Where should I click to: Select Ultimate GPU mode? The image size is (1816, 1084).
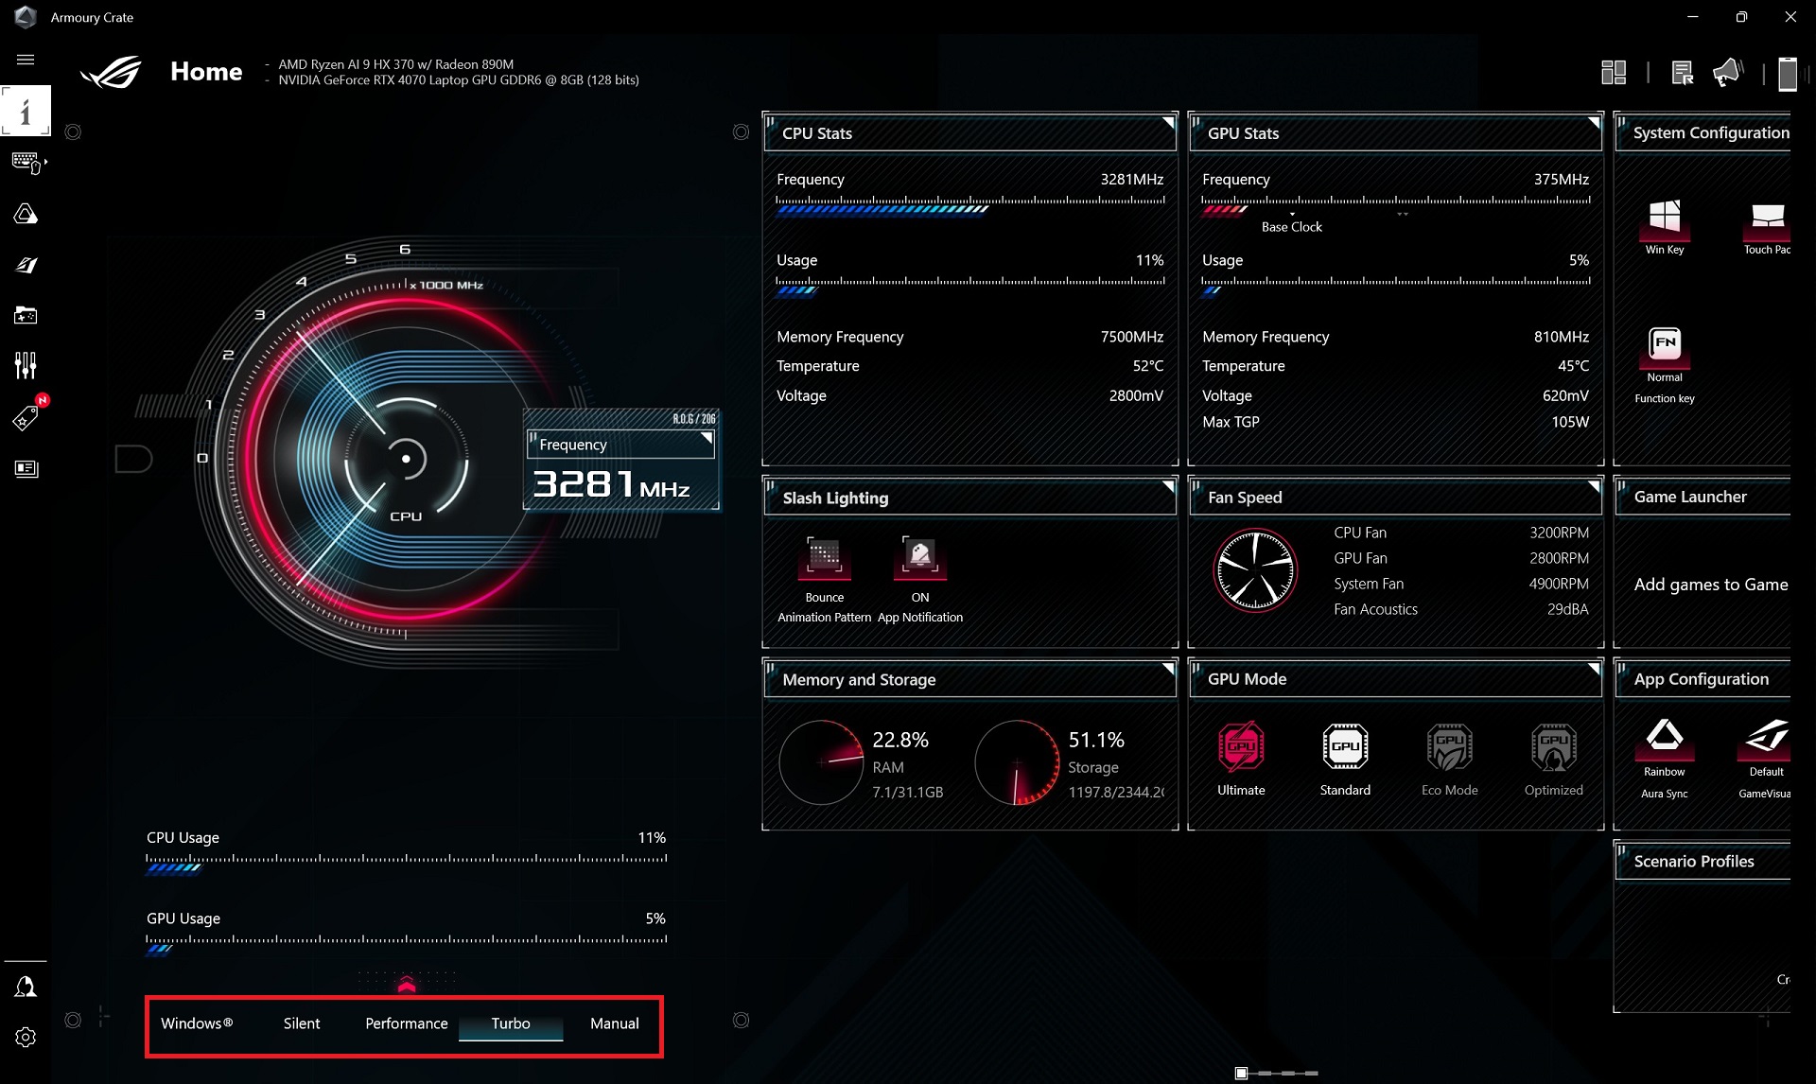[x=1241, y=747]
